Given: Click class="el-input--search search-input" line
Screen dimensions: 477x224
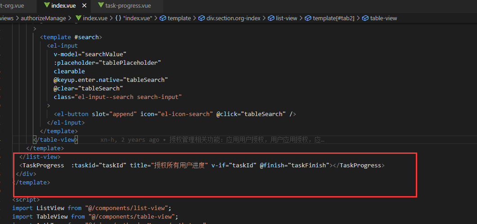Looking at the screenshot, I should click(x=118, y=97).
